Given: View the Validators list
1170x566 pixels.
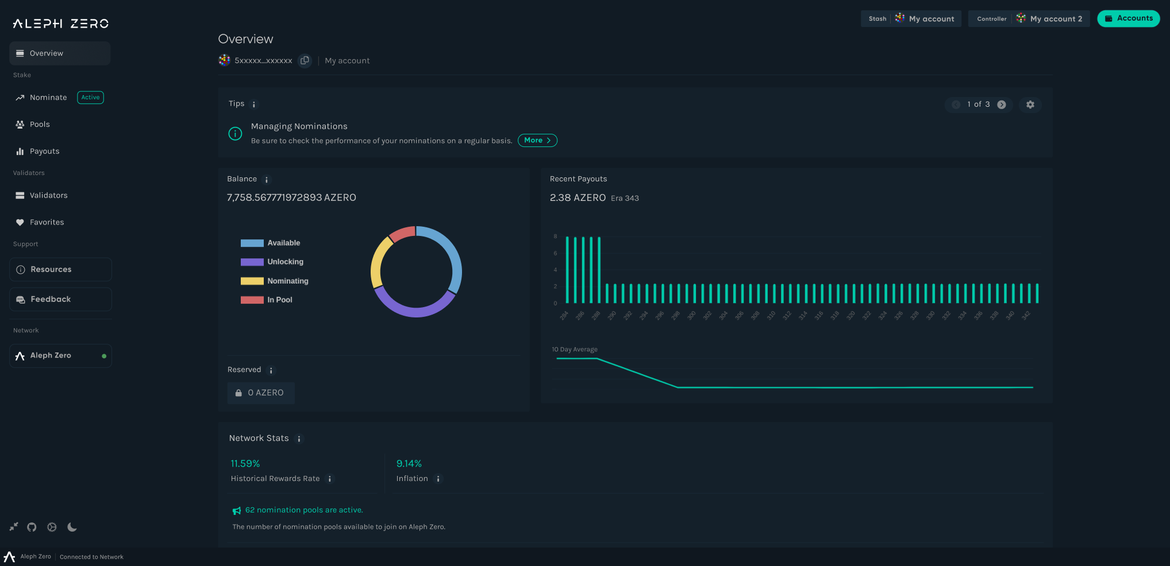Looking at the screenshot, I should 49,195.
